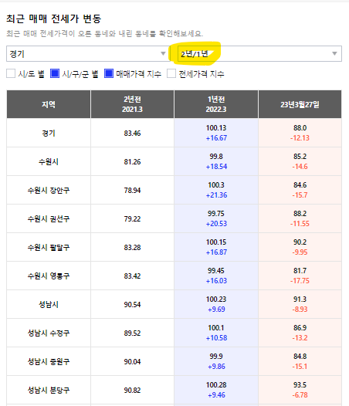349x406 pixels.
Task: Click the 83.46 value for 경기
Action: [132, 133]
